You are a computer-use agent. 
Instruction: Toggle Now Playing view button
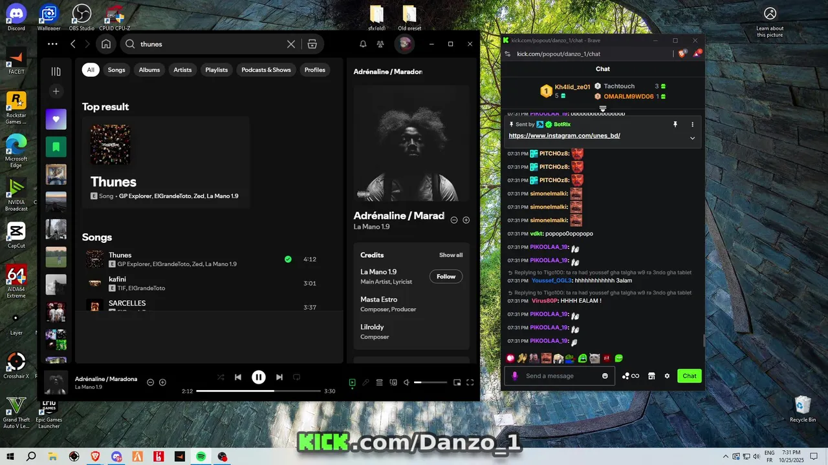(x=352, y=382)
